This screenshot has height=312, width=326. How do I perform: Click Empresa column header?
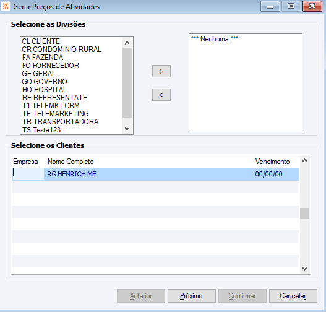[x=28, y=162]
